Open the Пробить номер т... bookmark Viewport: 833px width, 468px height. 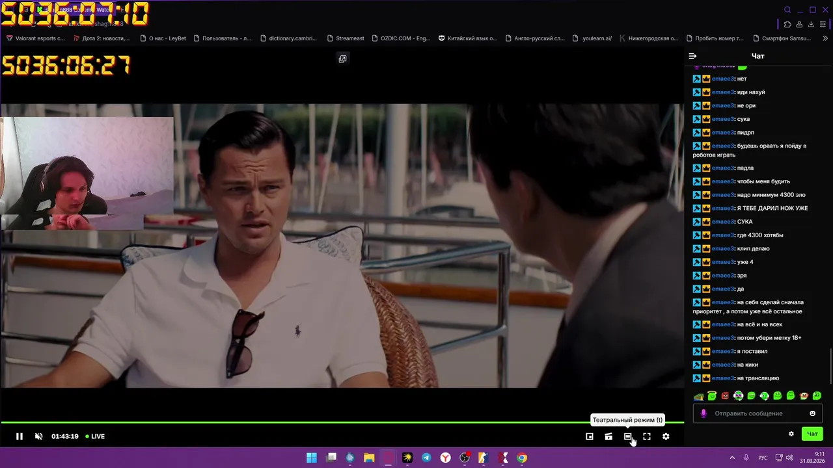click(x=715, y=38)
